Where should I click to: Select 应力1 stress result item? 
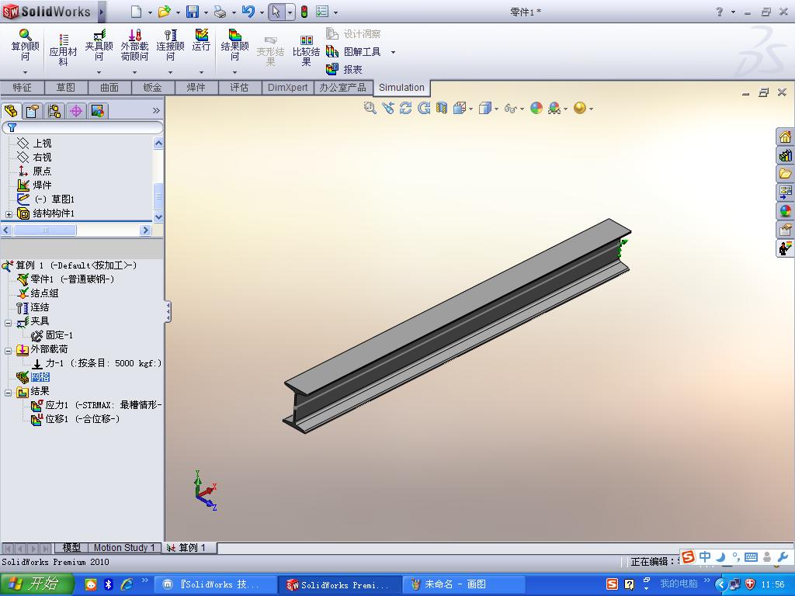pos(96,405)
